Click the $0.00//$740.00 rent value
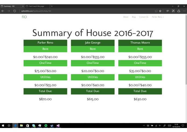187x132 pixels. 45,57
